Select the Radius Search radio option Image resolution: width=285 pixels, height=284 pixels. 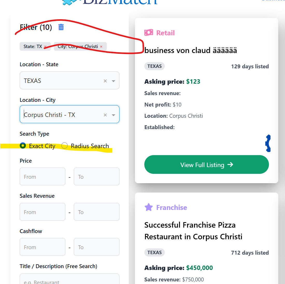[x=65, y=146]
